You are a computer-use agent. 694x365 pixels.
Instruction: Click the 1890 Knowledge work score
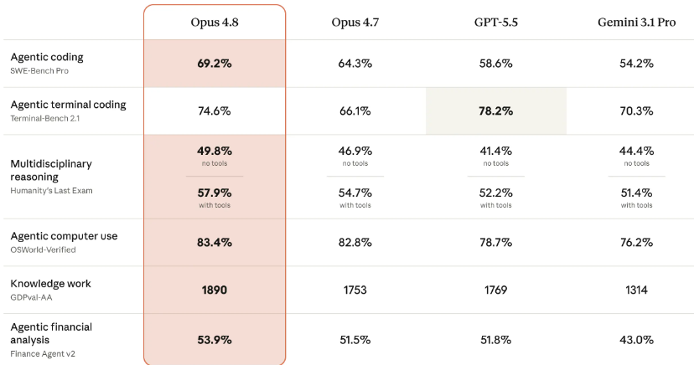(x=215, y=290)
